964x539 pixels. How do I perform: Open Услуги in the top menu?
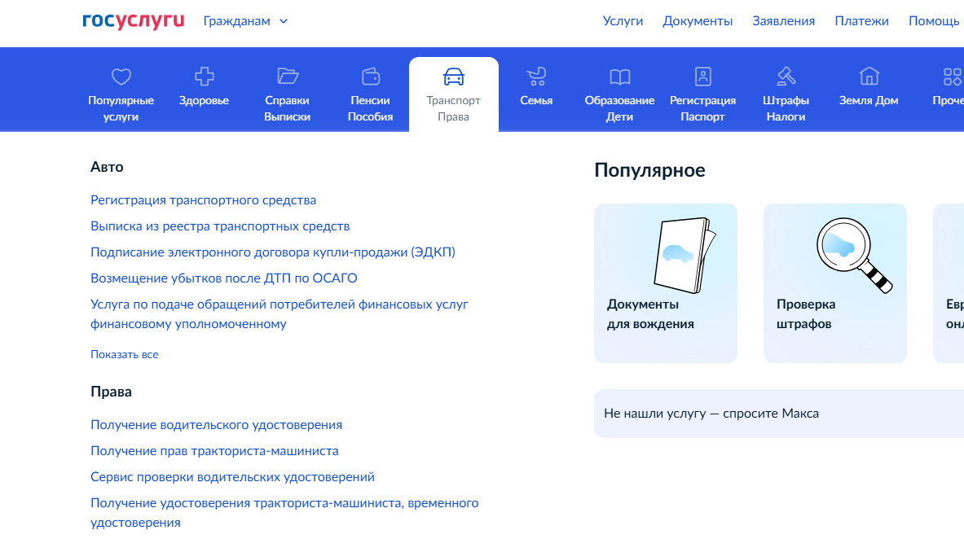click(x=623, y=21)
